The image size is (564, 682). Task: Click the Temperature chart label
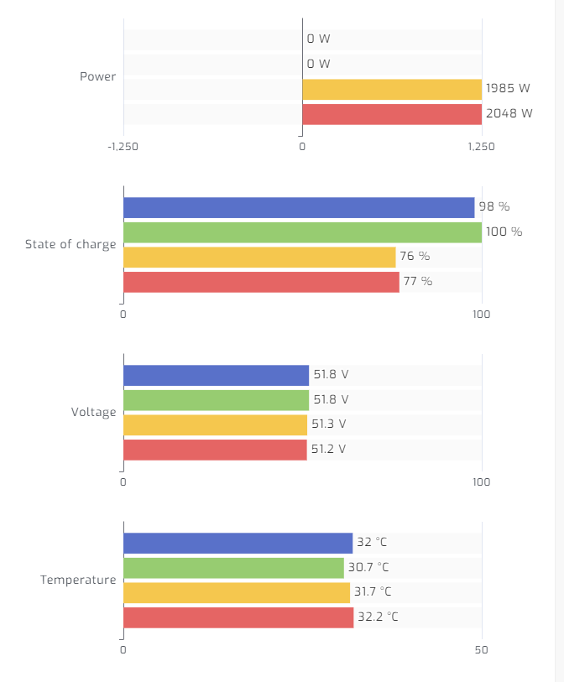[x=78, y=580]
